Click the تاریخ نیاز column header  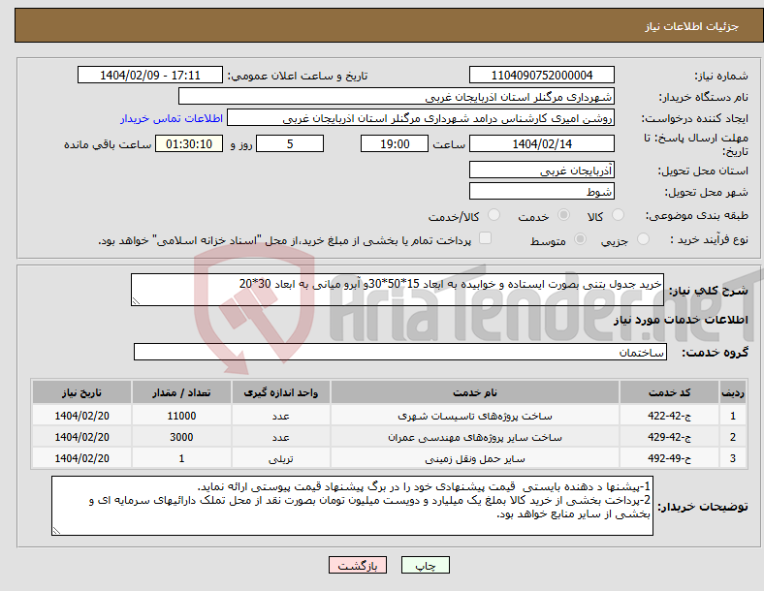coord(81,392)
